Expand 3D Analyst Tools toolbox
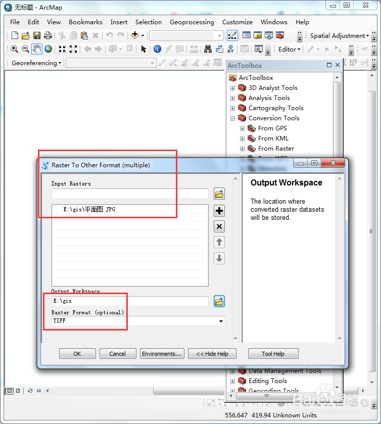Viewport: 381px width, 424px height. click(x=232, y=88)
